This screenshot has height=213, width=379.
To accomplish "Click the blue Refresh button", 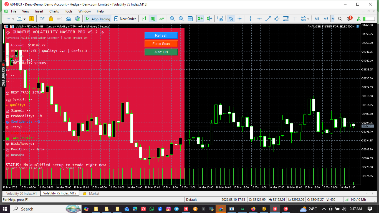I will [x=161, y=35].
